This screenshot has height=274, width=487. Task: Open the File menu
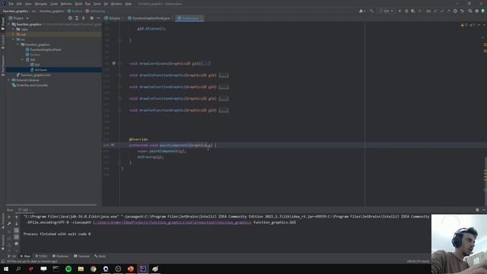tap(11, 4)
